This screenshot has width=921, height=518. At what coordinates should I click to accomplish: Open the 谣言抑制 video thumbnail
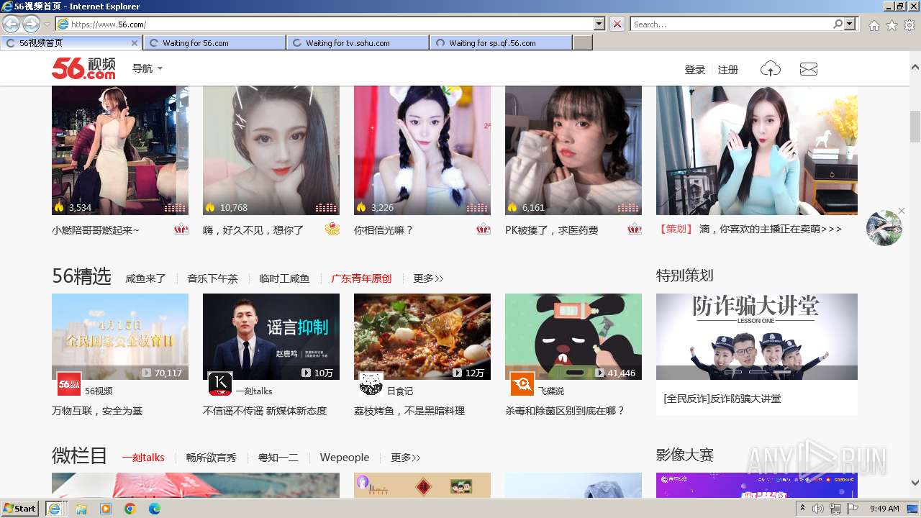click(271, 337)
